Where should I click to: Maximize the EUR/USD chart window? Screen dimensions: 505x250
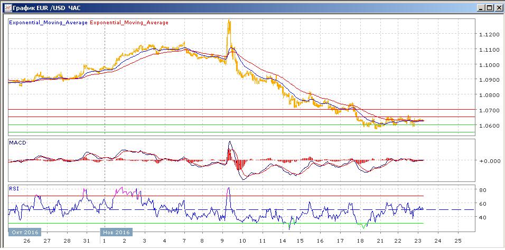point(489,7)
